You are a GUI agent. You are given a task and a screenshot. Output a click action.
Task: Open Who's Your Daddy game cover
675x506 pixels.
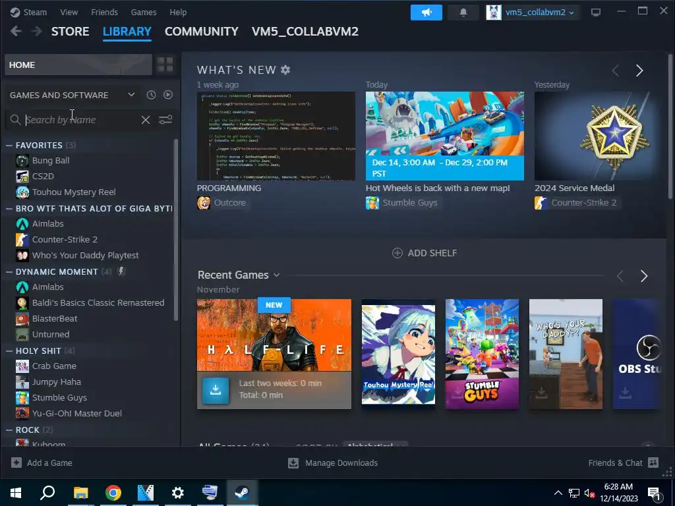tap(566, 354)
